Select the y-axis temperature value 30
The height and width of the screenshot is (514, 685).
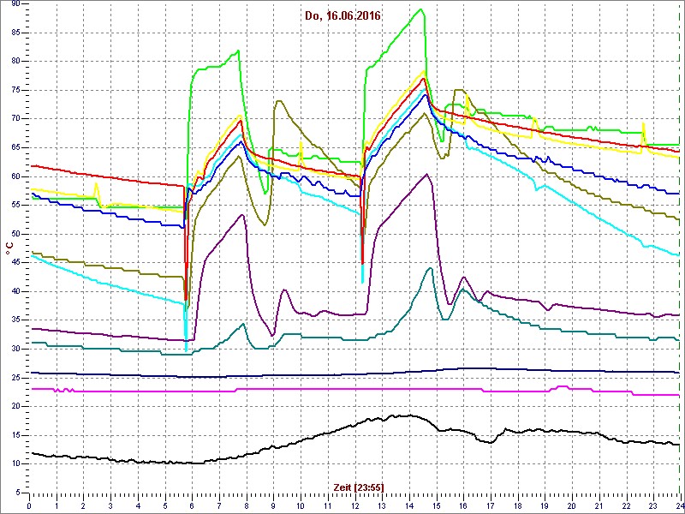pyautogui.click(x=15, y=349)
